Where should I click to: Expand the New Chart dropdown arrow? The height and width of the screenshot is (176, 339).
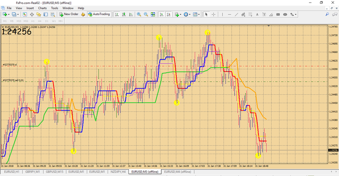[10, 14]
